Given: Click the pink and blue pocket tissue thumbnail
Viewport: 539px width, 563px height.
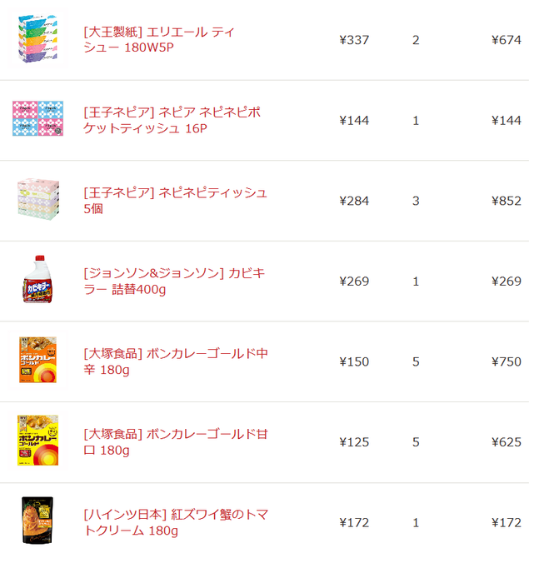Looking at the screenshot, I should 37,118.
